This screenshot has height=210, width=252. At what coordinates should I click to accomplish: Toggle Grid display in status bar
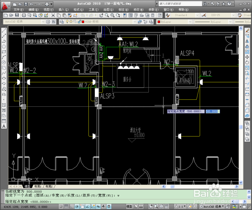pyautogui.click(x=66, y=206)
